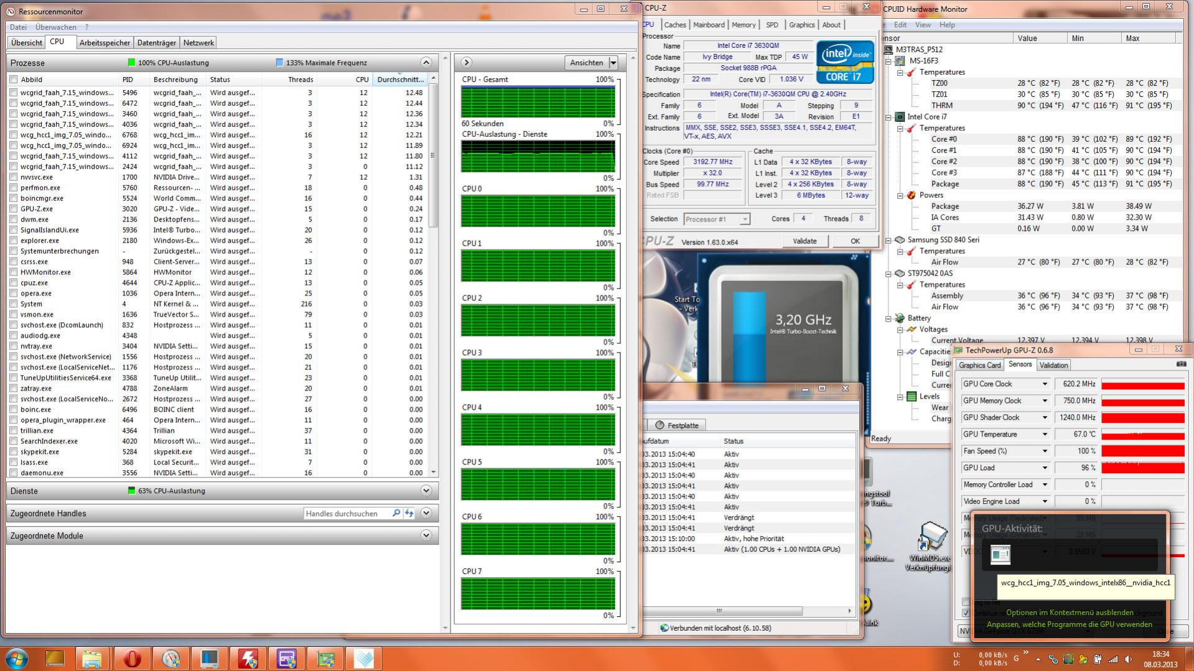Click the volume speaker tray icon

(x=1127, y=659)
